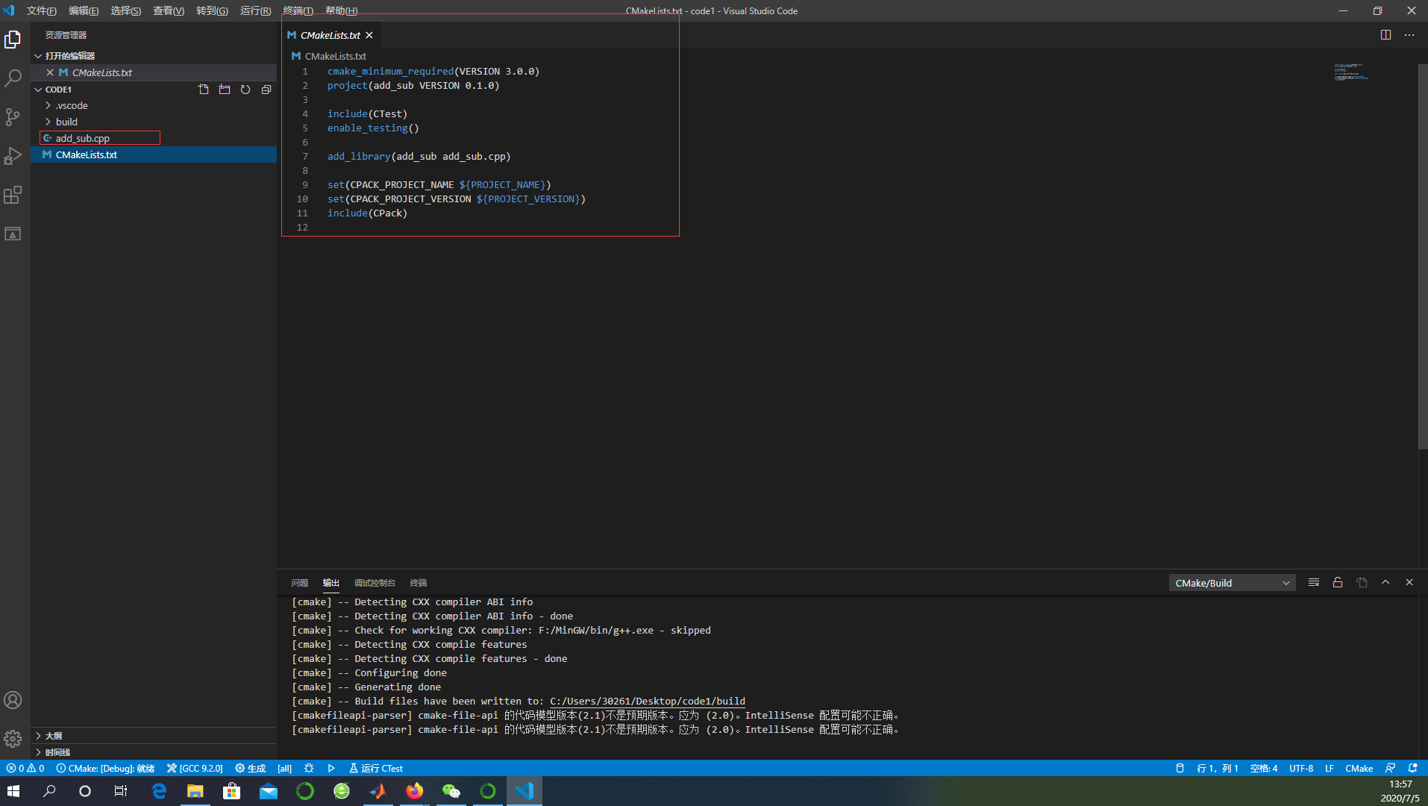Image resolution: width=1428 pixels, height=806 pixels.
Task: Open the Search view in activity bar
Action: click(x=13, y=78)
